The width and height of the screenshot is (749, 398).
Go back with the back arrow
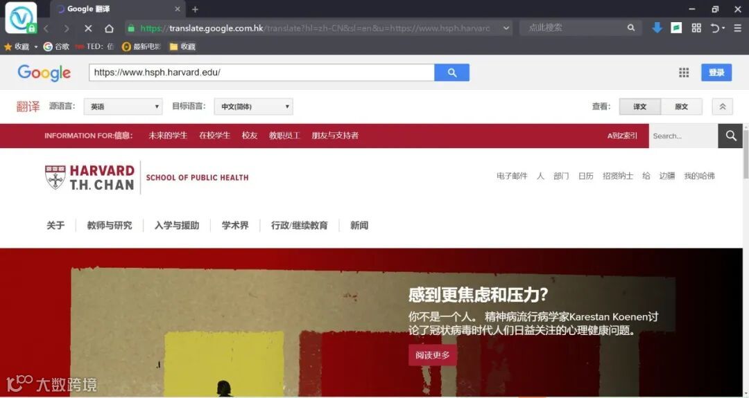pyautogui.click(x=46, y=28)
